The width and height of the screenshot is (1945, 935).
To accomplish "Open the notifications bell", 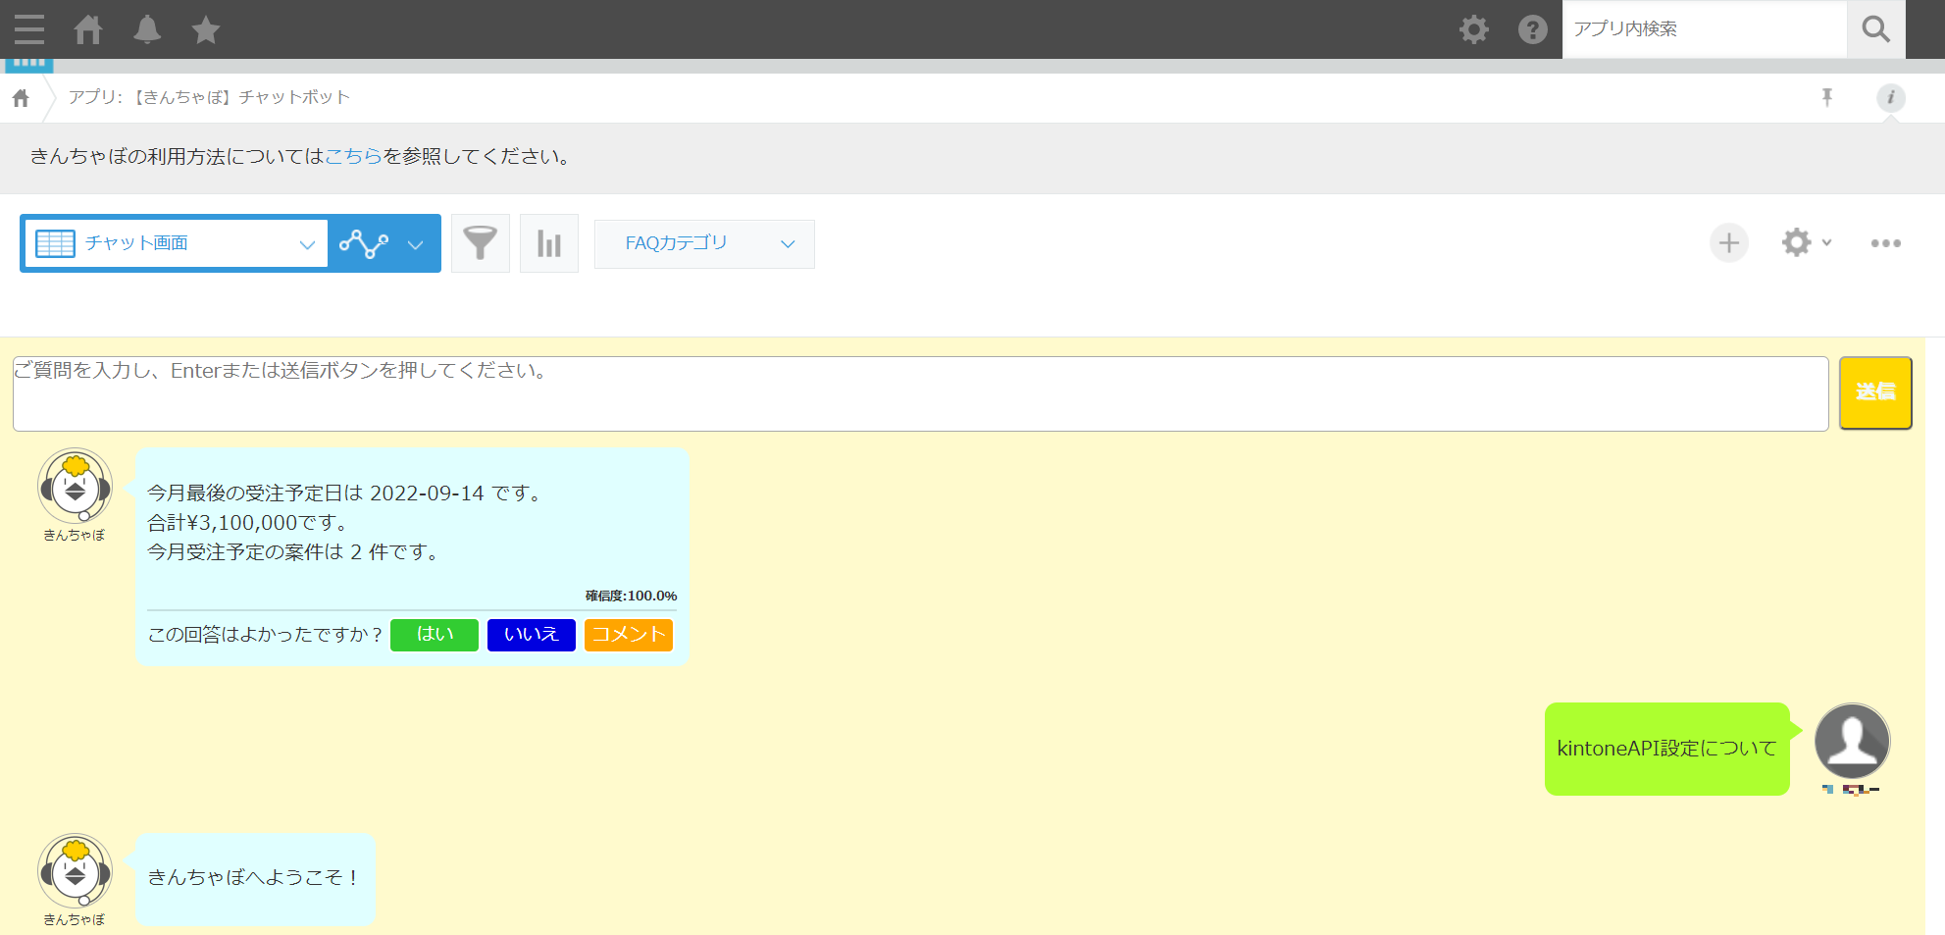I will [147, 29].
